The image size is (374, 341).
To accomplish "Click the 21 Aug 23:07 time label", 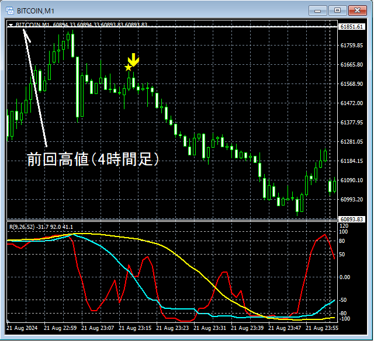I will pyautogui.click(x=98, y=328).
